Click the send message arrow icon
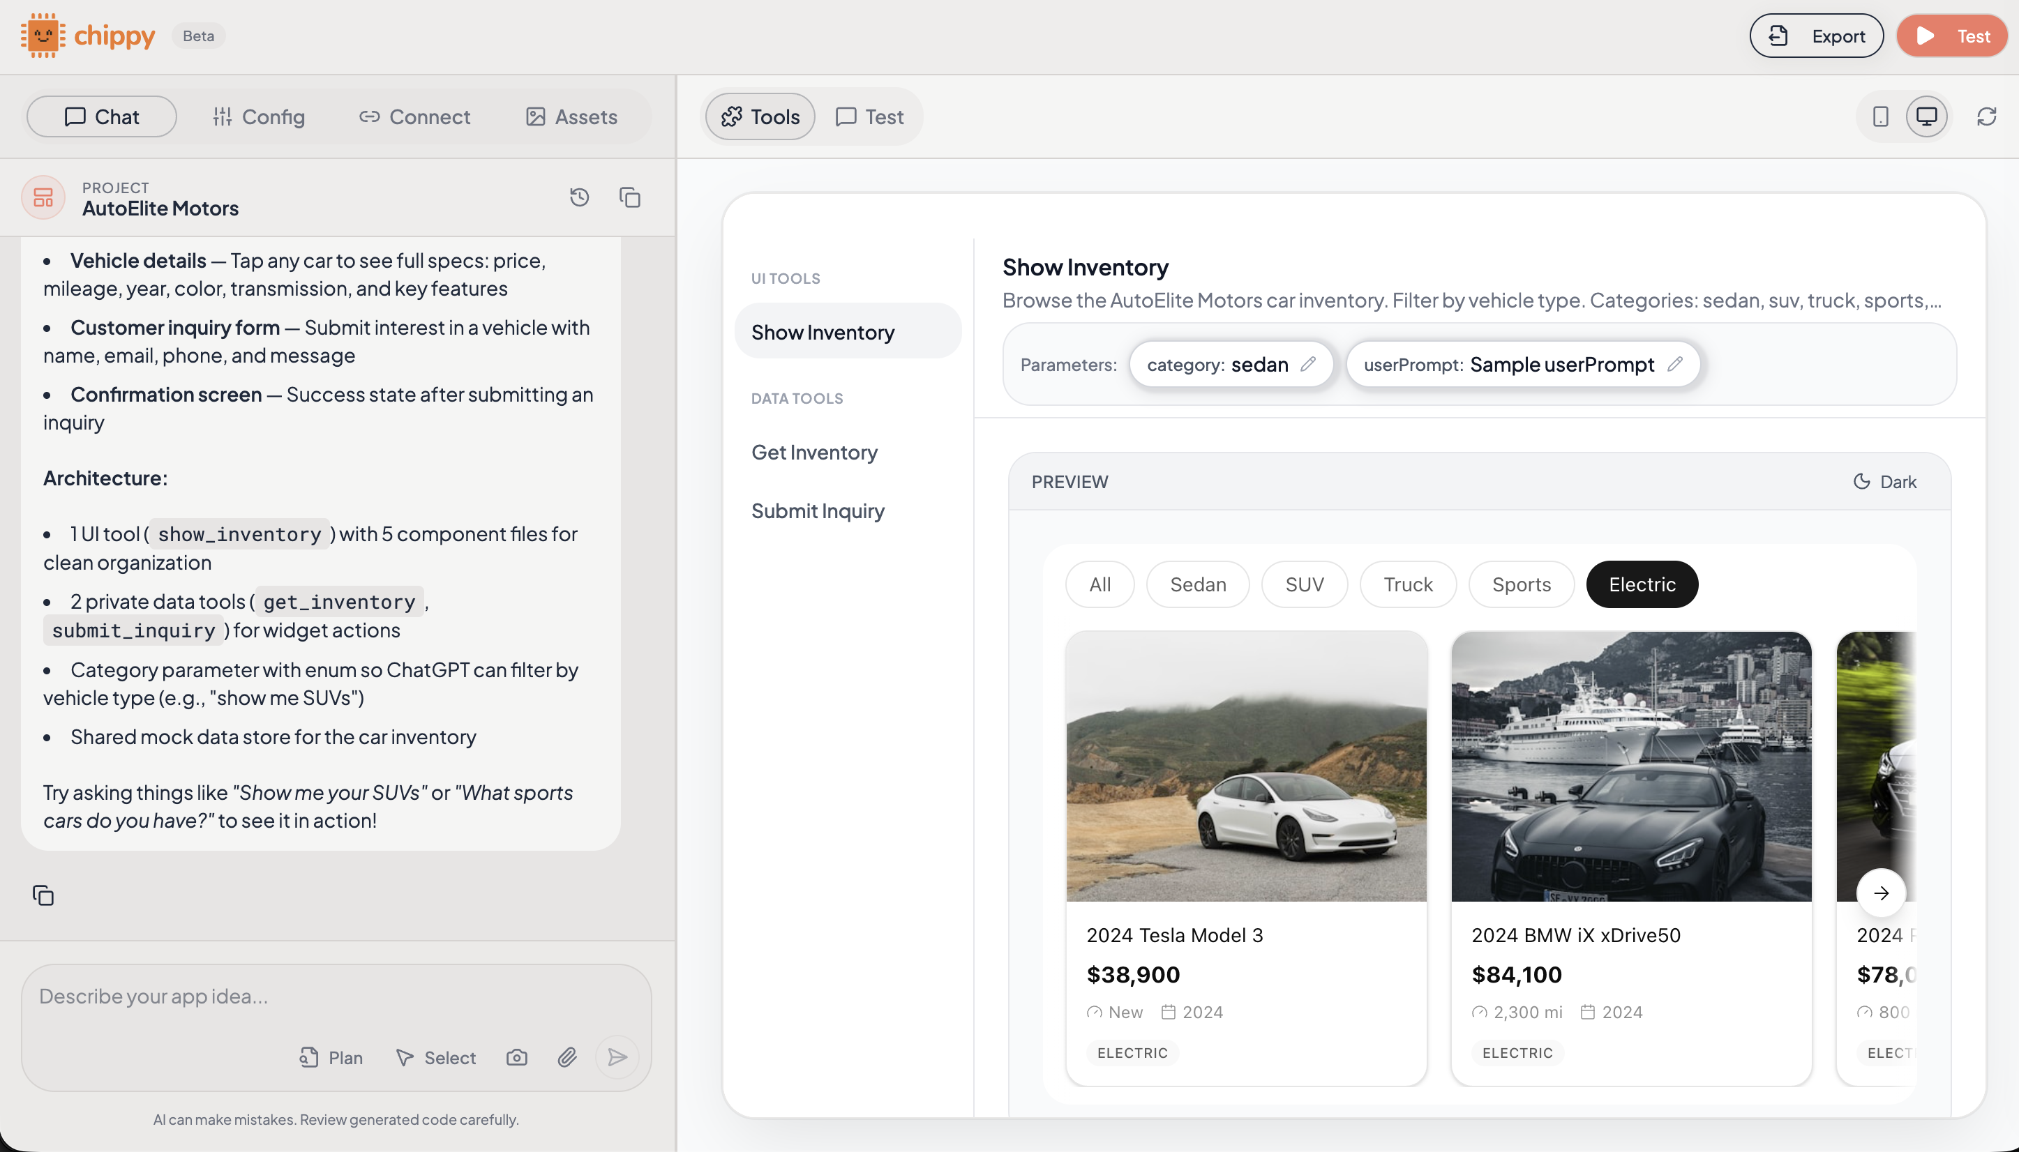Image resolution: width=2019 pixels, height=1152 pixels. pyautogui.click(x=617, y=1057)
